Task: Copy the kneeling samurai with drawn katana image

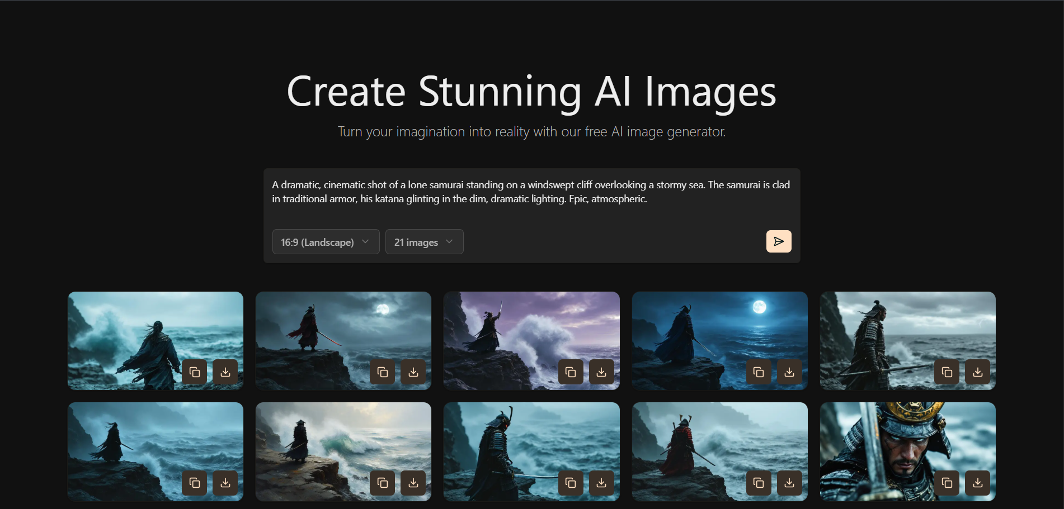Action: click(x=570, y=483)
